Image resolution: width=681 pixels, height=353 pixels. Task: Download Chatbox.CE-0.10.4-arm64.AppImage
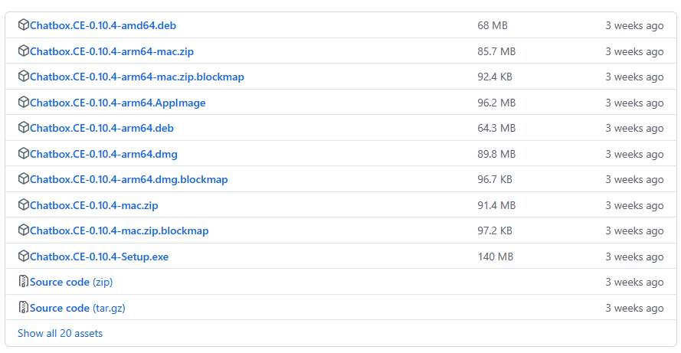pos(118,103)
